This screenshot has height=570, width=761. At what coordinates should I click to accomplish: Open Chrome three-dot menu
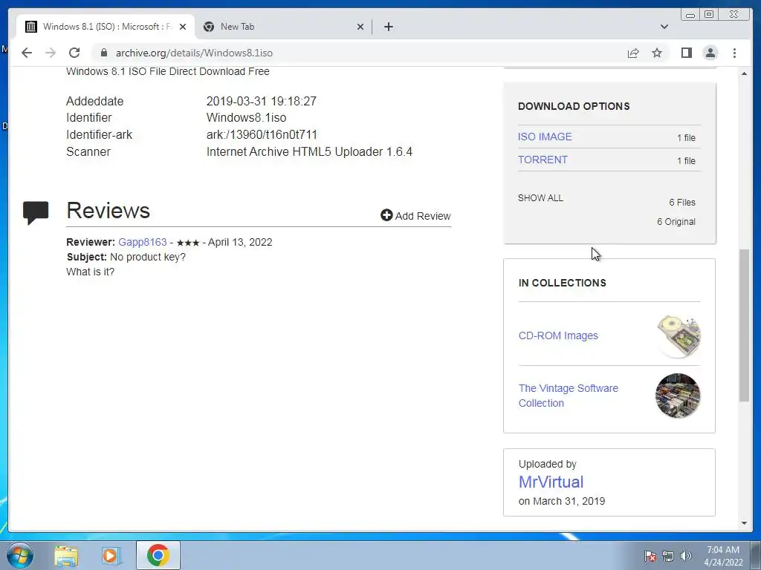(734, 53)
